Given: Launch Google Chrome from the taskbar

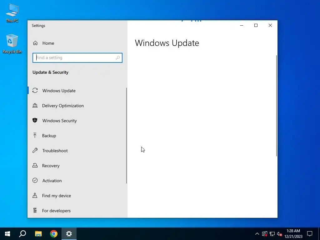Looking at the screenshot, I should click(54, 234).
